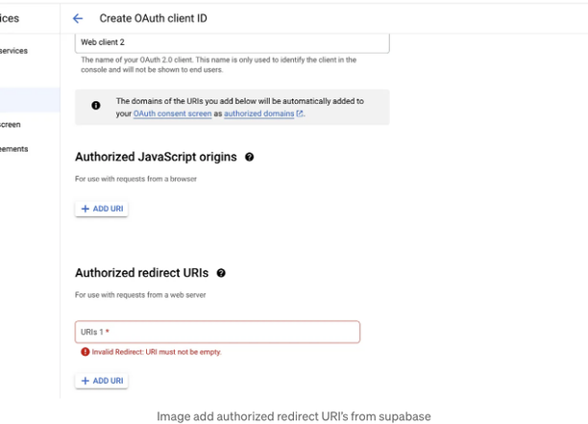The image size is (588, 424).
Task: Add URI under Authorized JavaScript origins
Action: pyautogui.click(x=102, y=209)
